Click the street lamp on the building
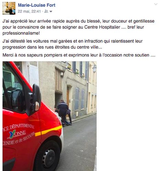 [94, 69]
